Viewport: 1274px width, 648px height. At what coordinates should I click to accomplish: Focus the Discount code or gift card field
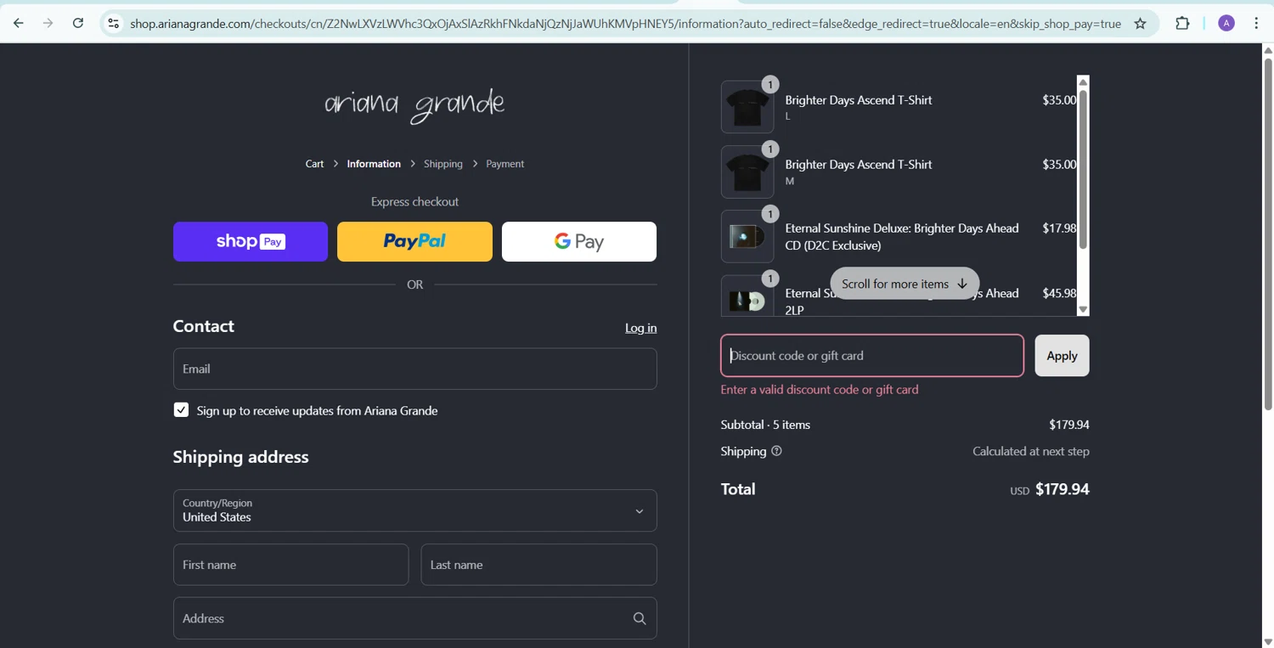[x=872, y=355]
